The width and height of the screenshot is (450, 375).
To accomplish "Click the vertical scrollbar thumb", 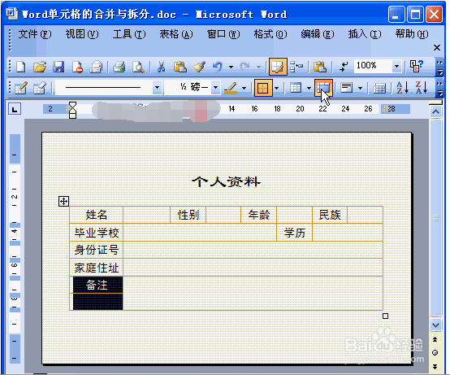I will tap(435, 218).
